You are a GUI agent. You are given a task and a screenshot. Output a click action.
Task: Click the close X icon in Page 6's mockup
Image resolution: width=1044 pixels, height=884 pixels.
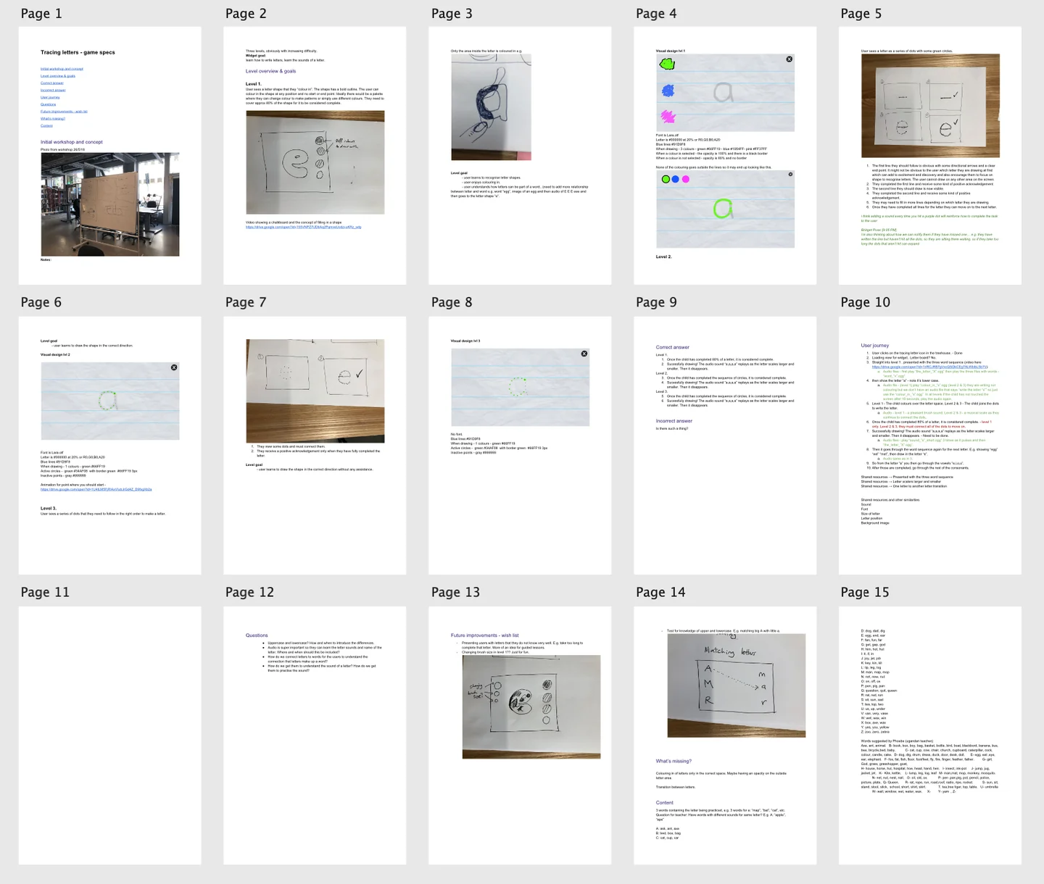pyautogui.click(x=174, y=367)
